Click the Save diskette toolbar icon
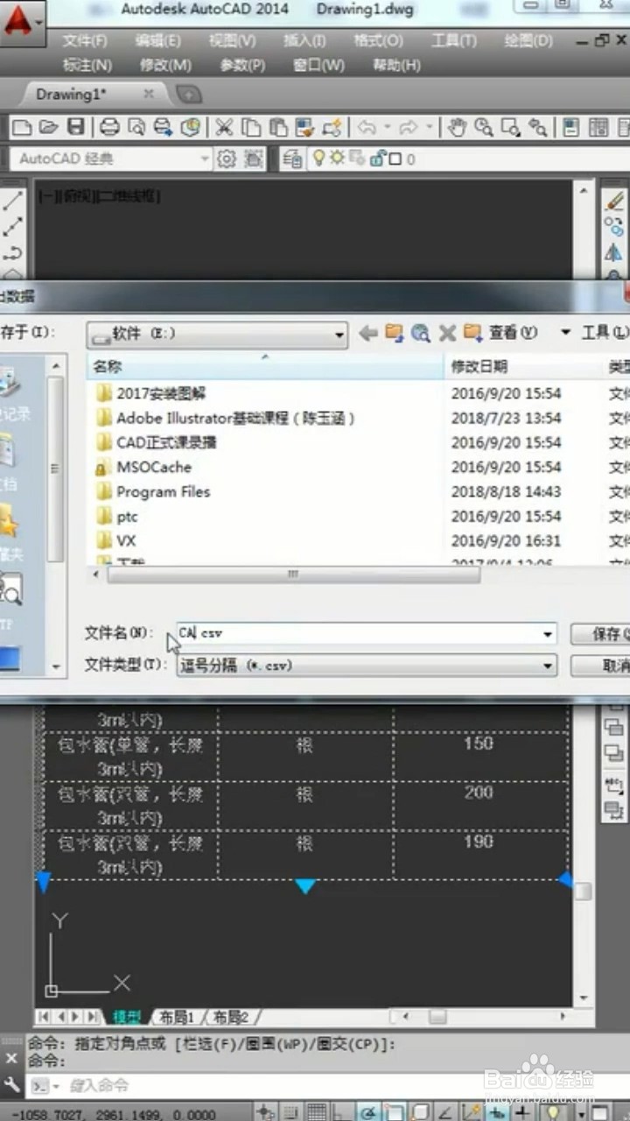The width and height of the screenshot is (630, 1121). (x=76, y=128)
